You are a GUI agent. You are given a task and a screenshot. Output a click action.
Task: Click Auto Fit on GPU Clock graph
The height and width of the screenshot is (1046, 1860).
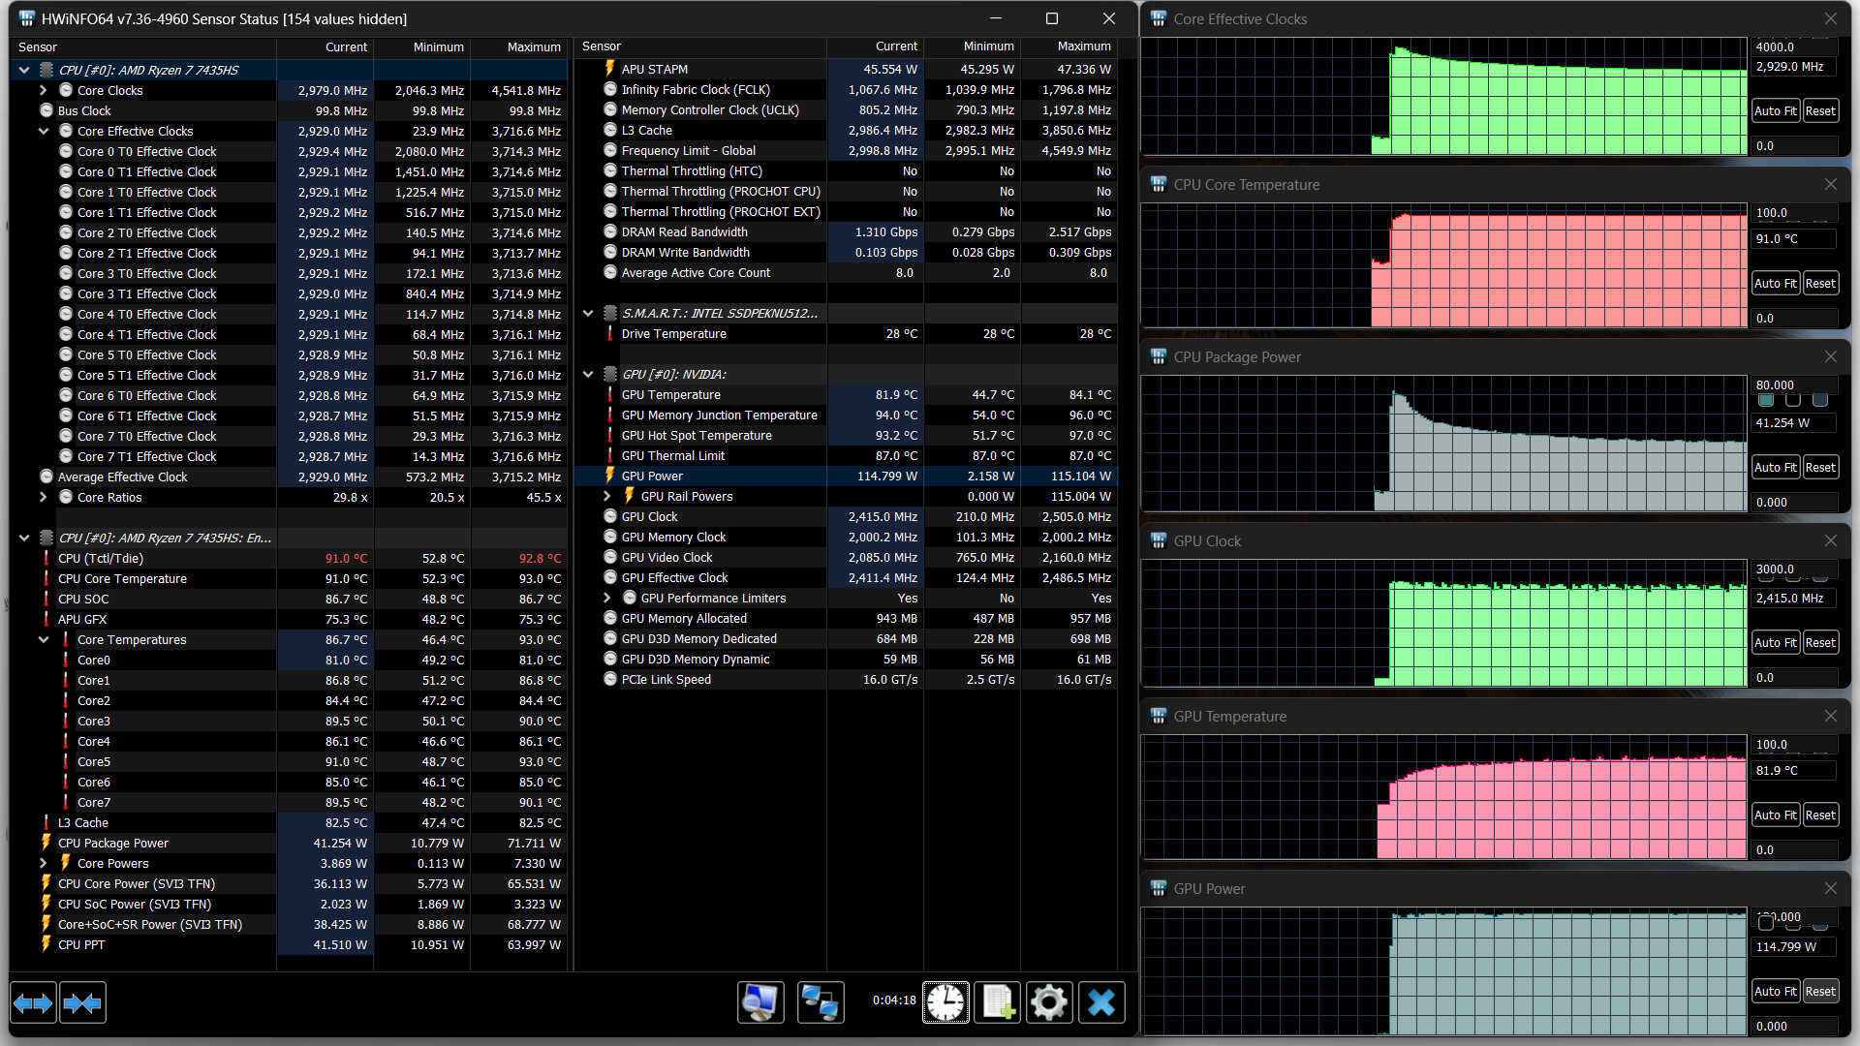[x=1775, y=642]
